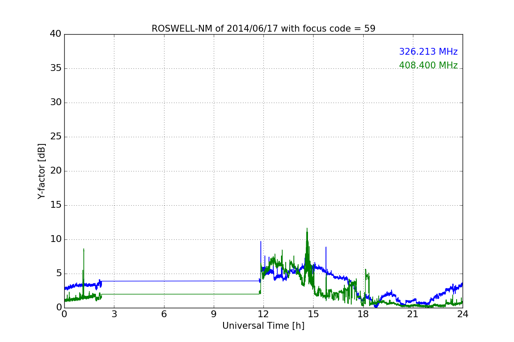
Task: Click the x-axis tick label 6
Action: pyautogui.click(x=164, y=314)
